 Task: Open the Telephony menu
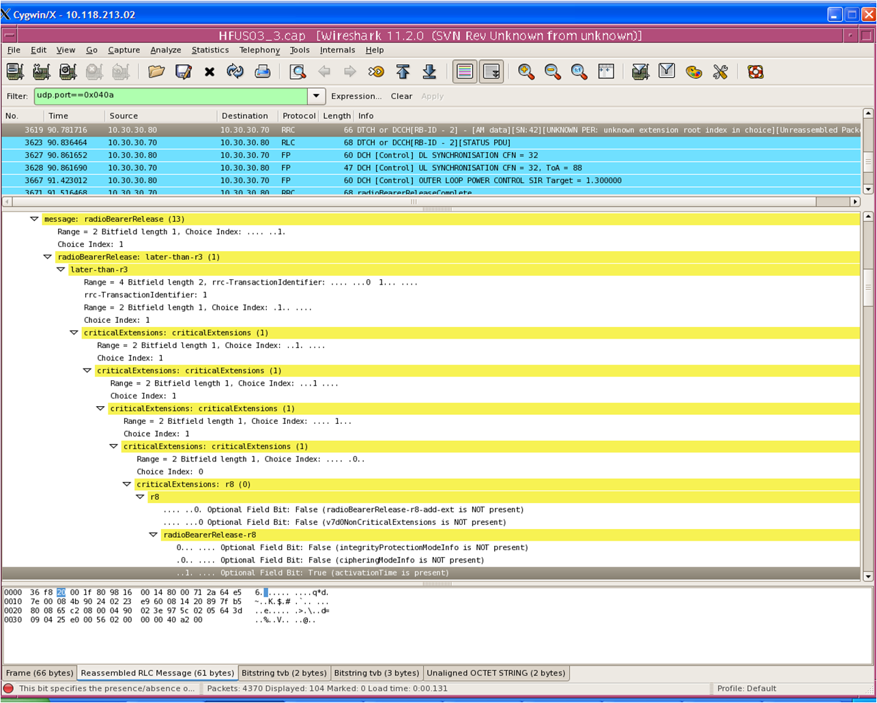click(x=259, y=50)
